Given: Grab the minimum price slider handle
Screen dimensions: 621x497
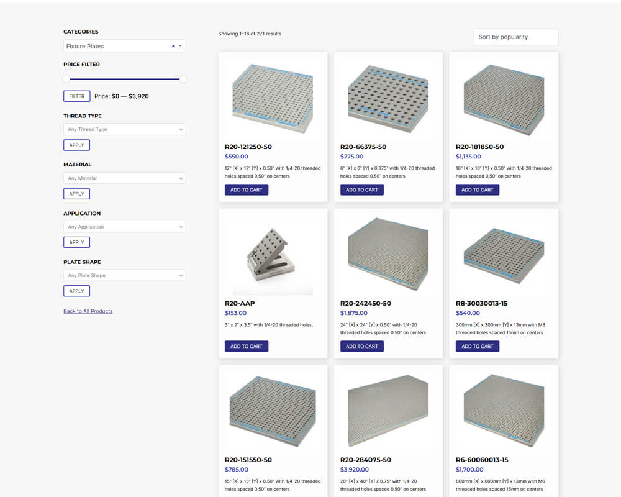Looking at the screenshot, I should click(x=66, y=79).
